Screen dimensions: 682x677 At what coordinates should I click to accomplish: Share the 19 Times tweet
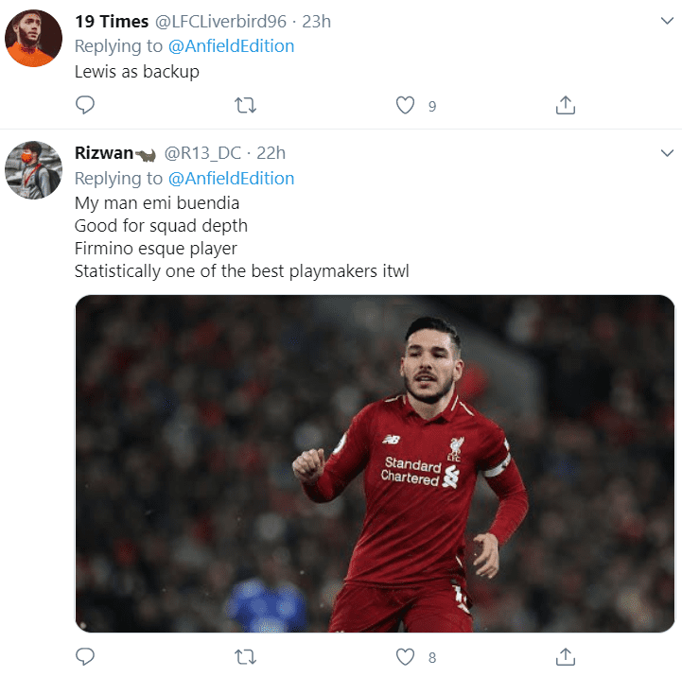[566, 105]
